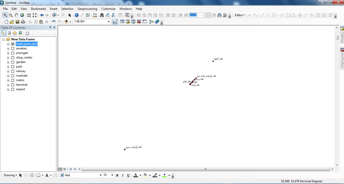Open the ArcToolbox window icon
Screen dimensions: 344x184
(x=139, y=22)
